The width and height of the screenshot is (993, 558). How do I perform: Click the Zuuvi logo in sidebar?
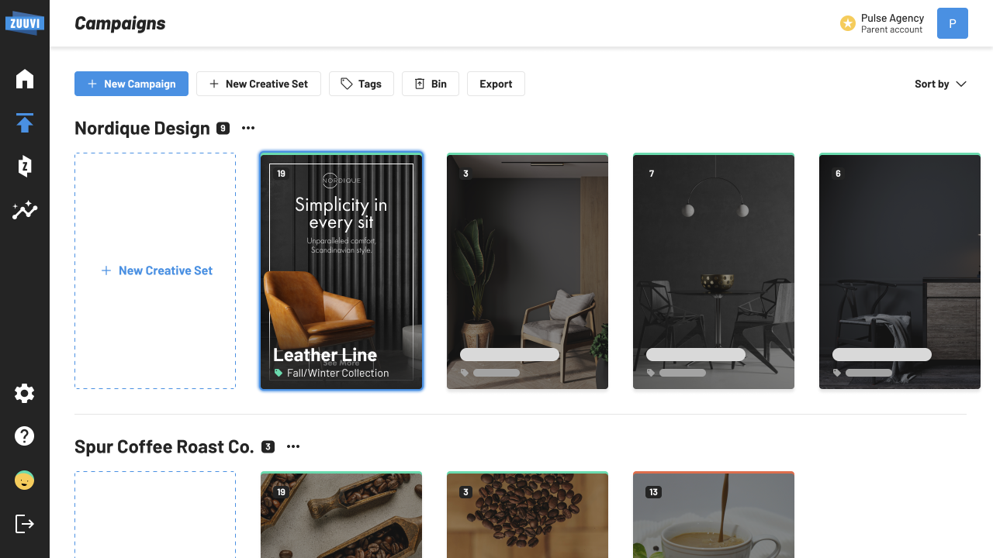(x=24, y=22)
